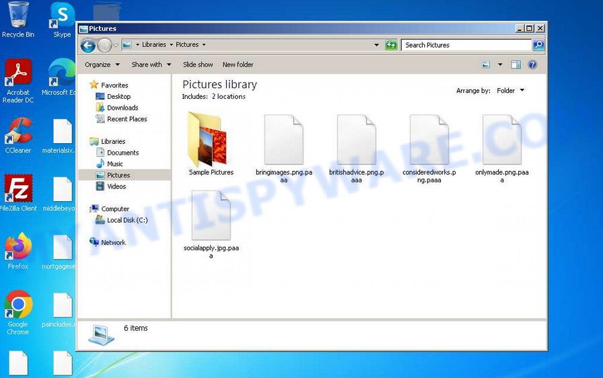Click the search magnifier icon

tap(538, 45)
